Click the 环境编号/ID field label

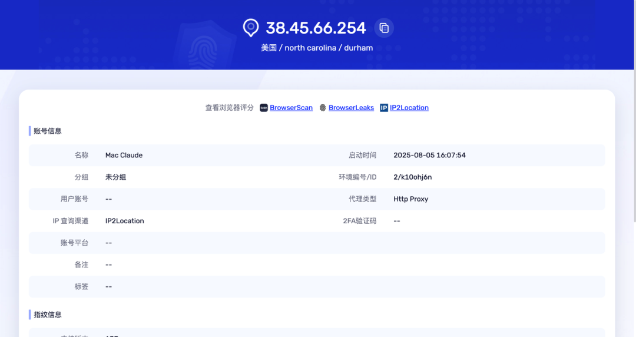click(358, 177)
